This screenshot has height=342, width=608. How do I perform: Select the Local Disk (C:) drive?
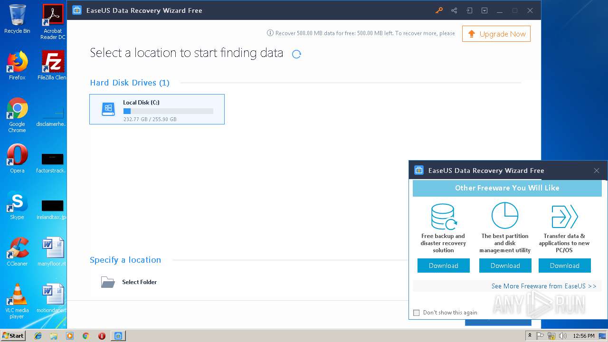click(x=157, y=109)
